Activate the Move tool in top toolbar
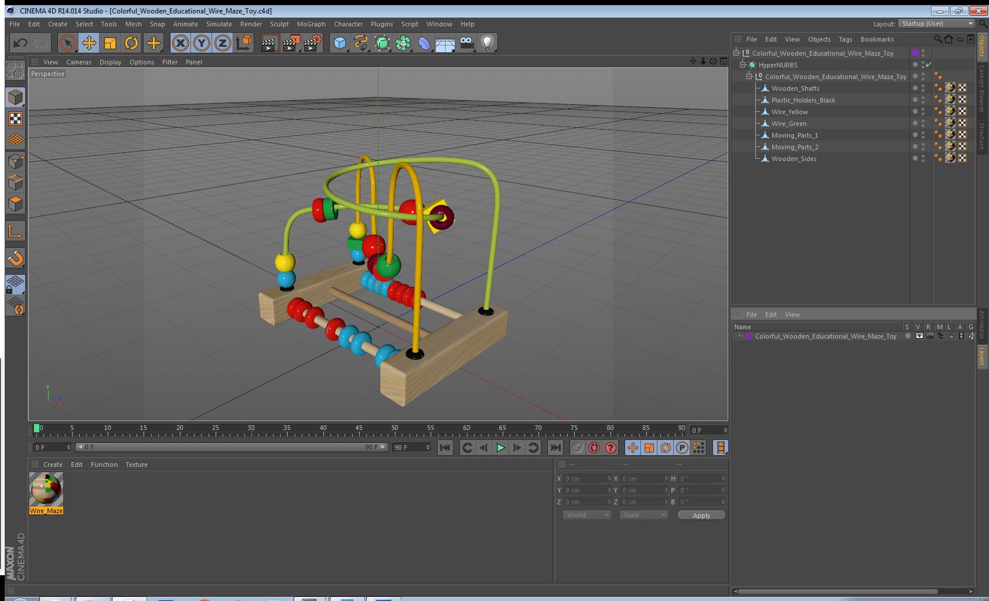 89,43
